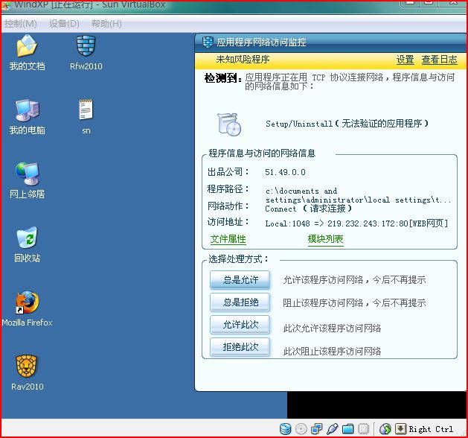Click the Connect (请求连接) network action text

click(x=308, y=209)
